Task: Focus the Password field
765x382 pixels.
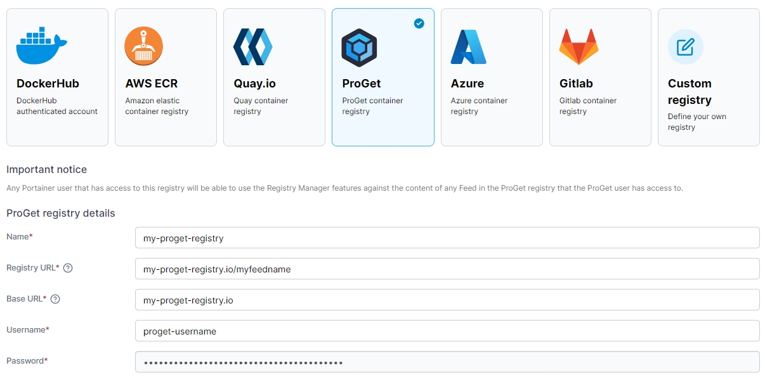Action: click(x=447, y=362)
